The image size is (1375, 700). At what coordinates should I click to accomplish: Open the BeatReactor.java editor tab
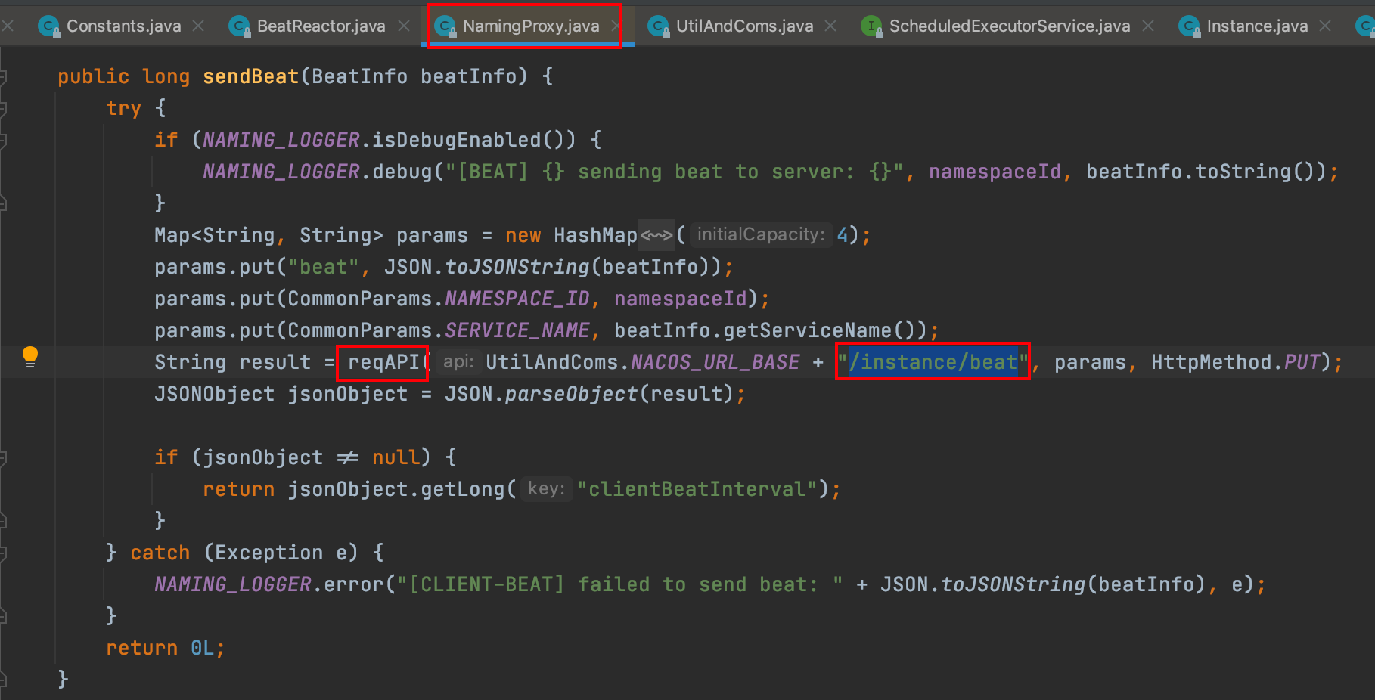click(321, 26)
